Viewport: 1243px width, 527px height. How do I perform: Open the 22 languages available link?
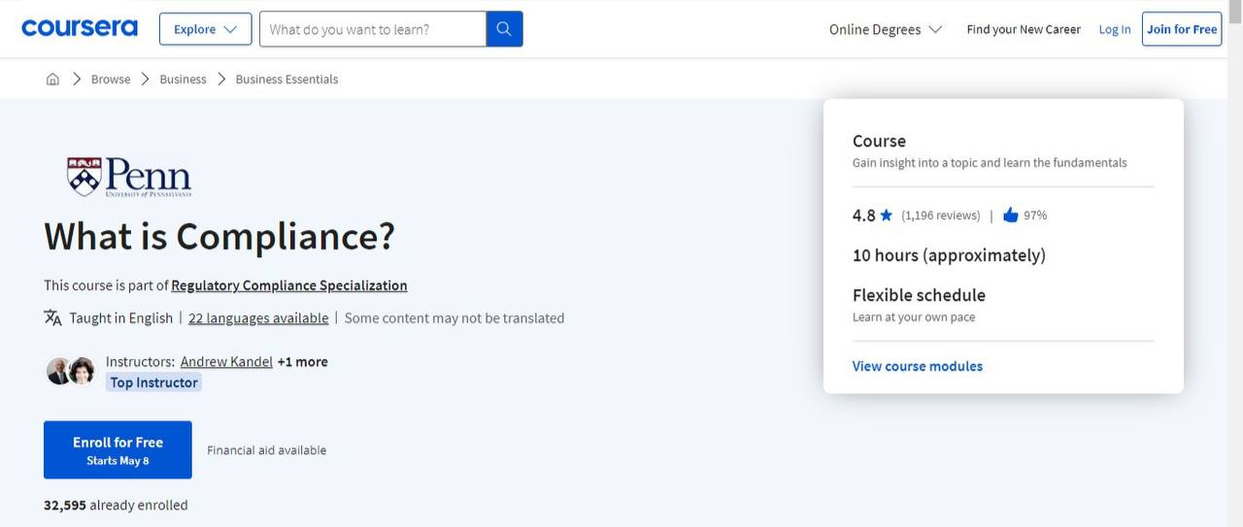258,318
